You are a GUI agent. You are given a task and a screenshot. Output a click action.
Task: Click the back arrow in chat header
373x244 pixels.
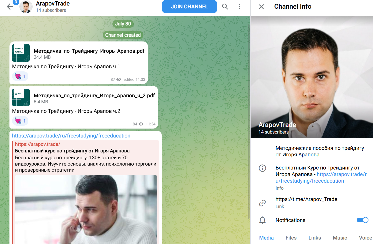pos(10,7)
